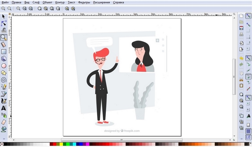
Task: Select the Eraser tool
Action: (x=4, y=122)
